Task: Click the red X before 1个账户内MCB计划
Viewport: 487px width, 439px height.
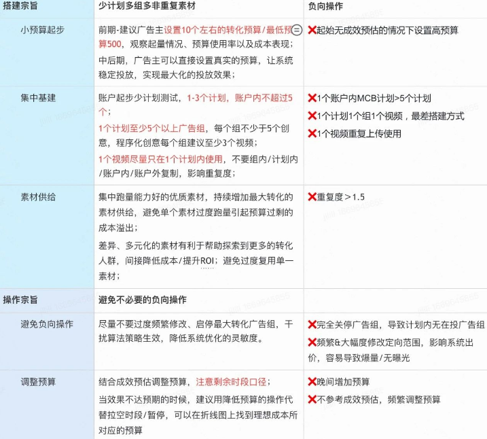Action: coord(312,99)
